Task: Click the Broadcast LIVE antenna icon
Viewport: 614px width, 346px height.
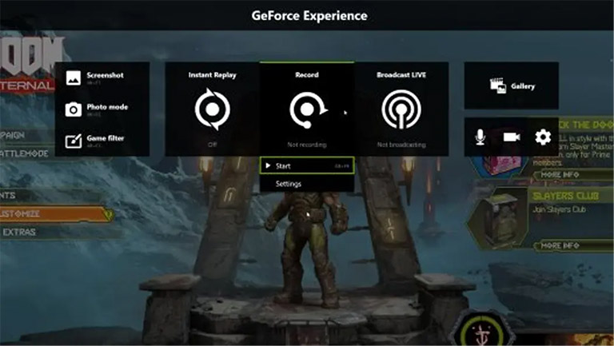Action: pos(401,109)
